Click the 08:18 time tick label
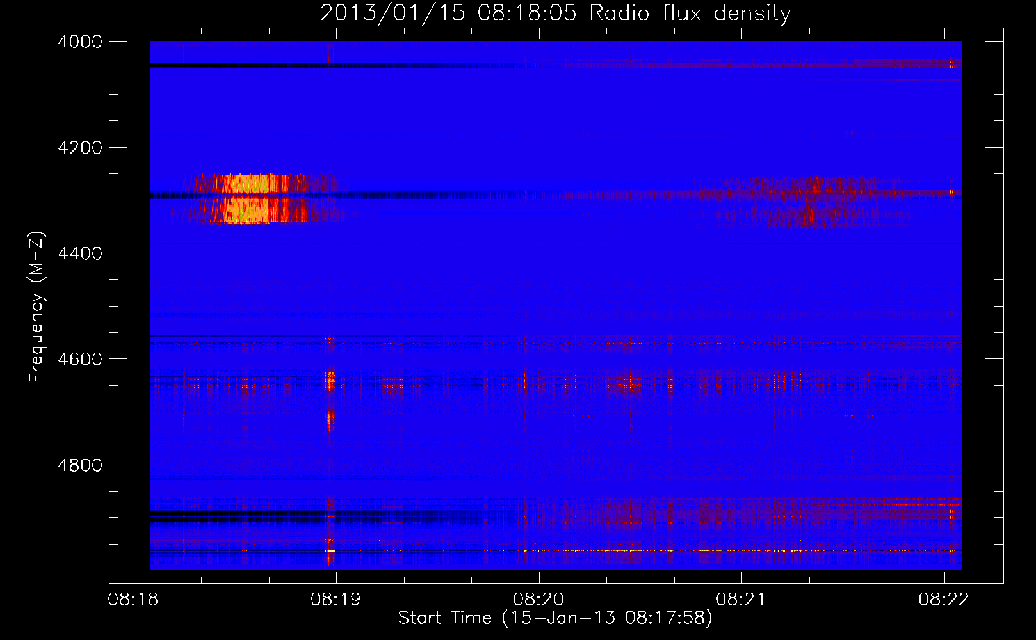1036x640 pixels. pyautogui.click(x=133, y=600)
